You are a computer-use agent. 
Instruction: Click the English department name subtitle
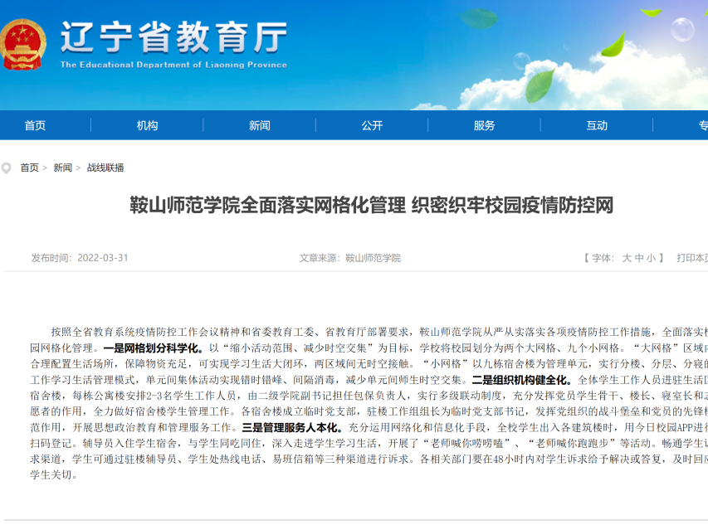point(173,65)
